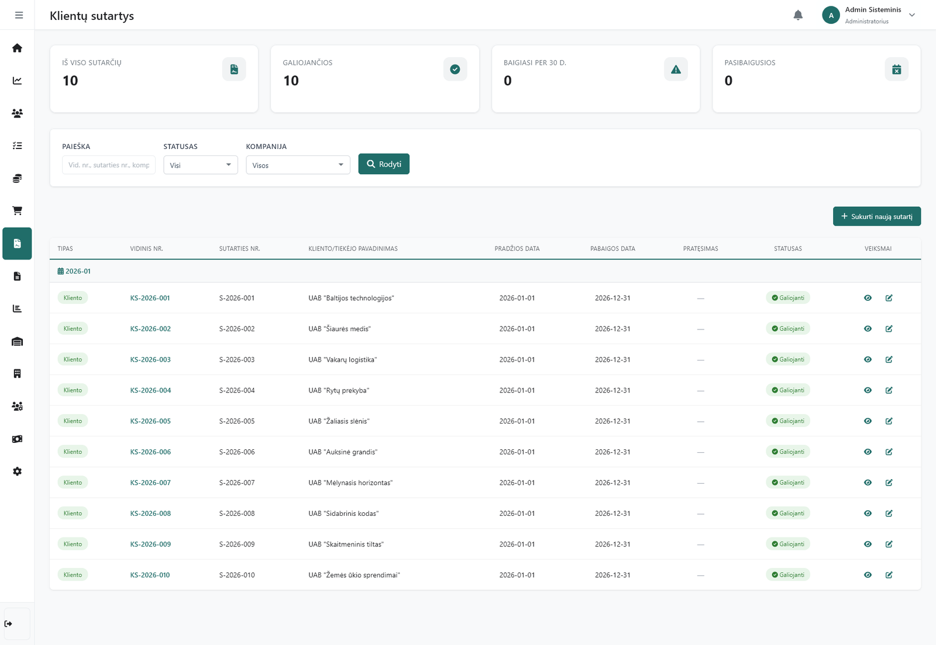The height and width of the screenshot is (645, 936).
Task: Focus the Paieška search field
Action: pyautogui.click(x=108, y=165)
